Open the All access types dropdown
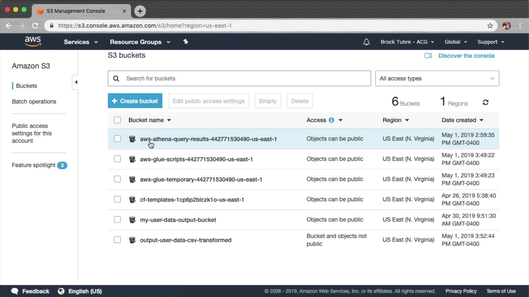529x297 pixels. click(x=437, y=78)
